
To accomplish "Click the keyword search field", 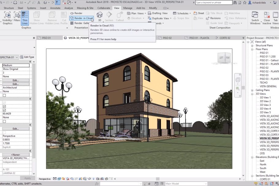I will (214, 2).
